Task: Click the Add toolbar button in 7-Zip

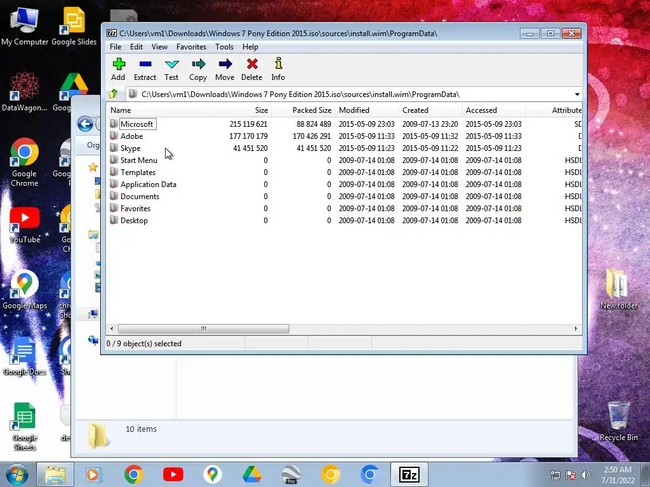Action: point(118,69)
